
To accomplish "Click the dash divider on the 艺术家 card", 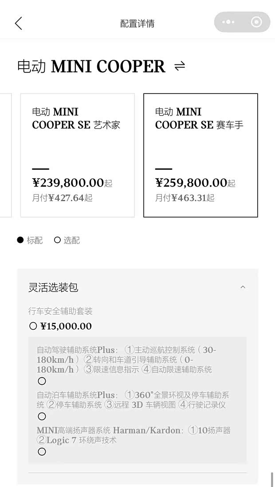I will coord(40,168).
